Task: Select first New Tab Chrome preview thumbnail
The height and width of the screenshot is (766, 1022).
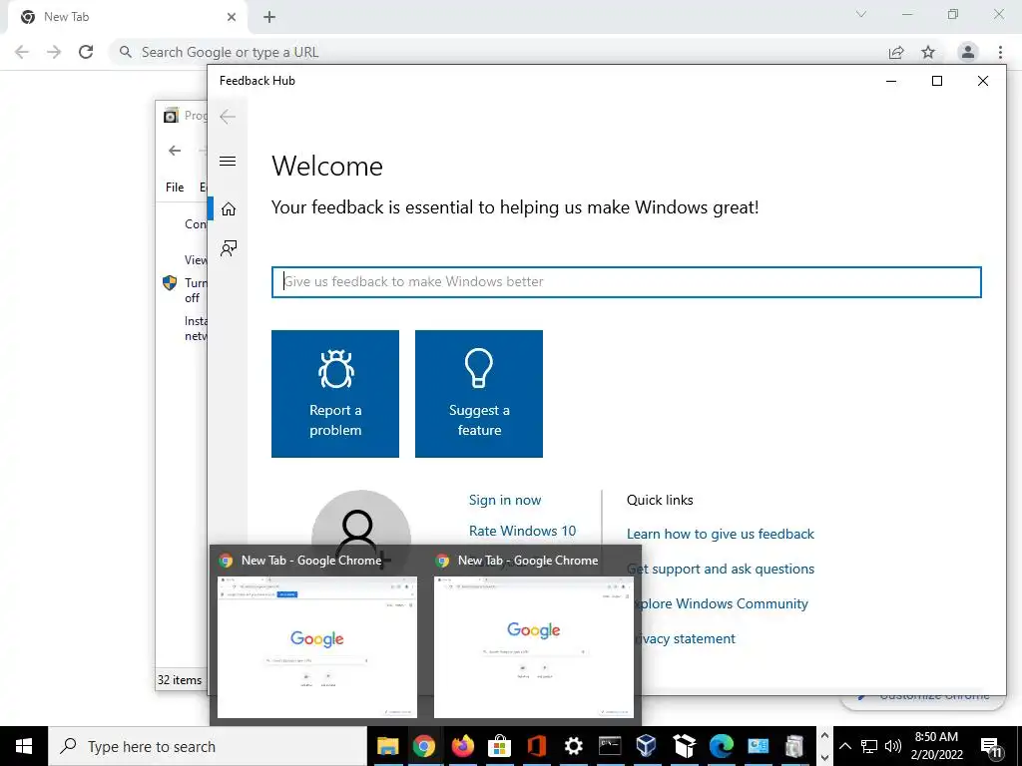Action: pyautogui.click(x=316, y=646)
